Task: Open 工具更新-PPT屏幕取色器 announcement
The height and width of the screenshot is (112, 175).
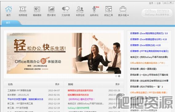Action: [19, 91]
